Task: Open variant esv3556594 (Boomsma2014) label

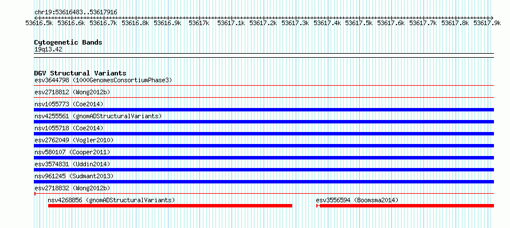Action: tap(357, 200)
